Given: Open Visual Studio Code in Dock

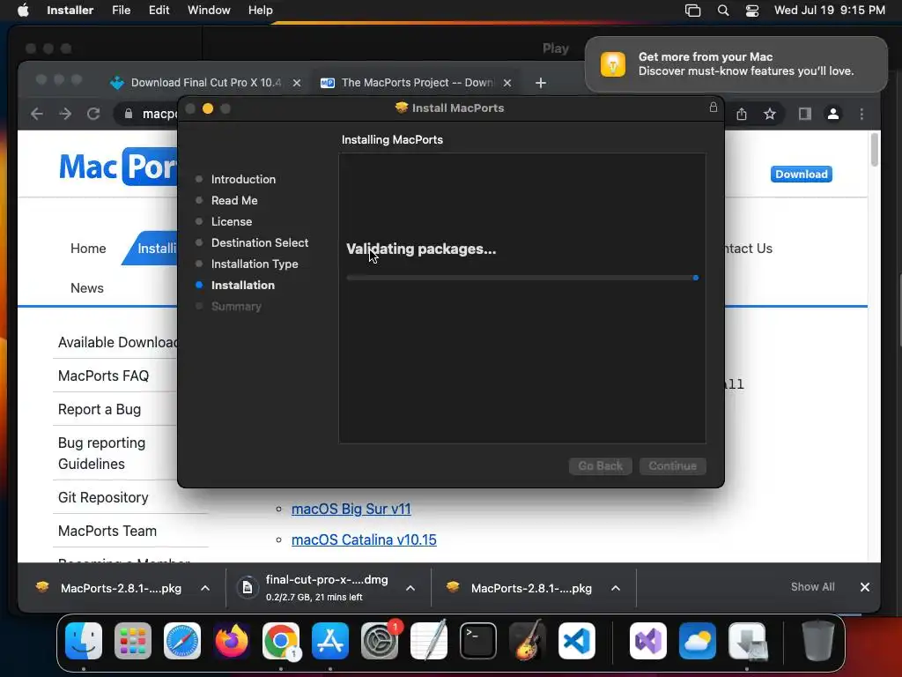Looking at the screenshot, I should click(577, 640).
